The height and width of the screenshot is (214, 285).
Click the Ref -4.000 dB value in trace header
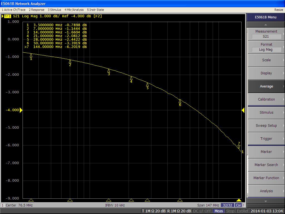[x=76, y=16]
